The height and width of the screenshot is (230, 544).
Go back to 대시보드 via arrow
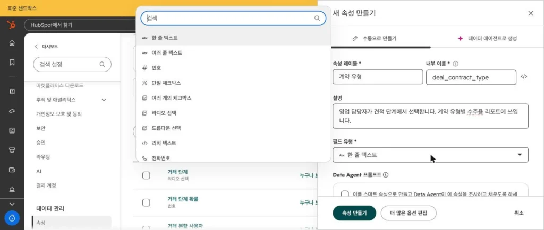click(x=36, y=46)
